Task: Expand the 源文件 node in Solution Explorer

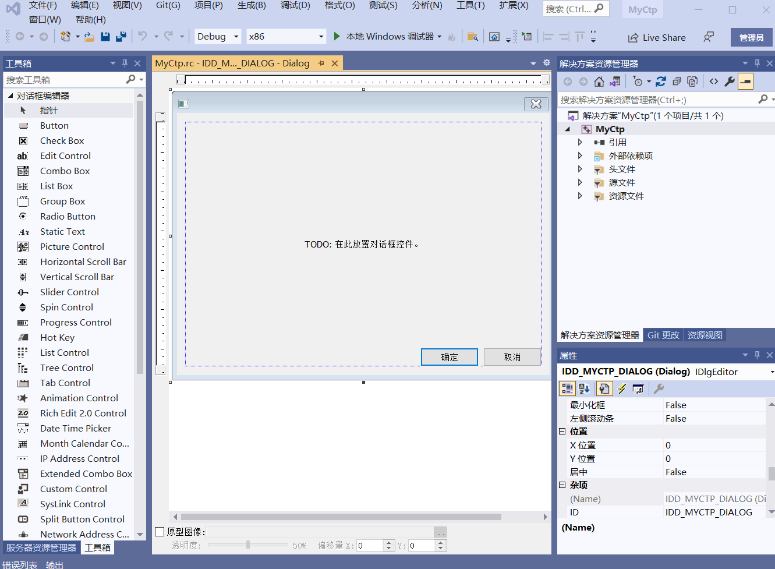Action: click(580, 182)
